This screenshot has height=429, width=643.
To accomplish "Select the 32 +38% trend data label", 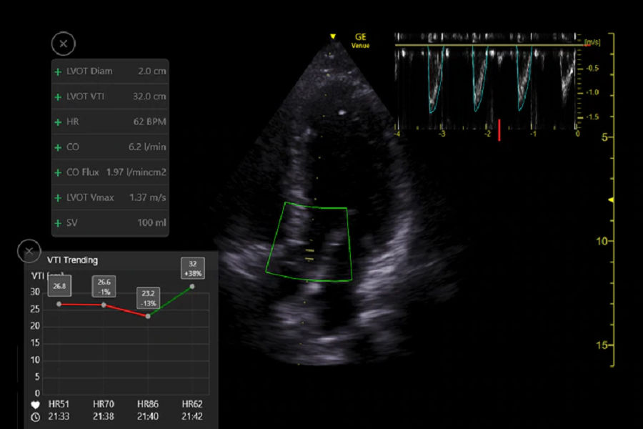I will 192,268.
